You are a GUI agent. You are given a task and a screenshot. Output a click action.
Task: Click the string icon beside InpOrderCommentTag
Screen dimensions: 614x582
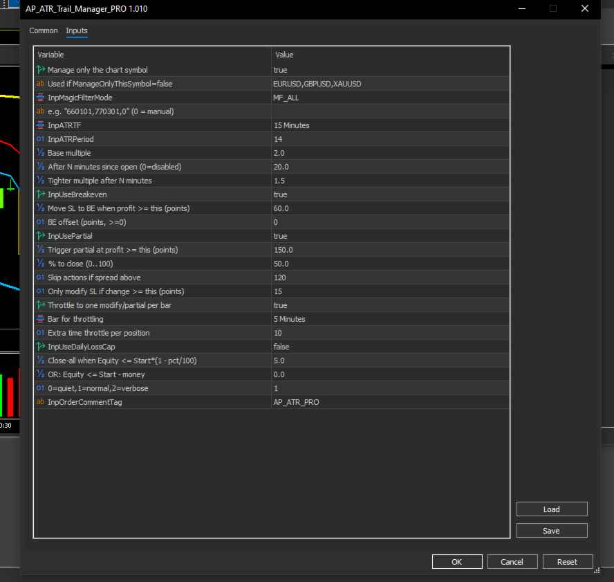[40, 402]
